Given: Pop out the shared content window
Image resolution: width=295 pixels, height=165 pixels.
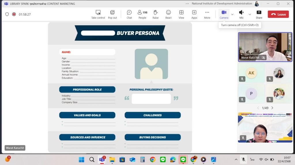Looking at the screenshot, I should point(112,14).
